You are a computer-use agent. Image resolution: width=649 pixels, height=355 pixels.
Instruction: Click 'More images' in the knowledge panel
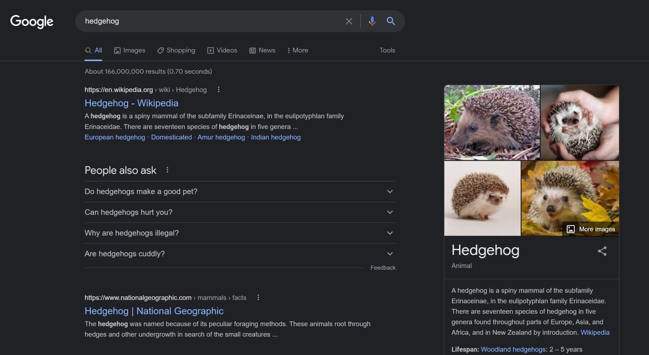(591, 229)
